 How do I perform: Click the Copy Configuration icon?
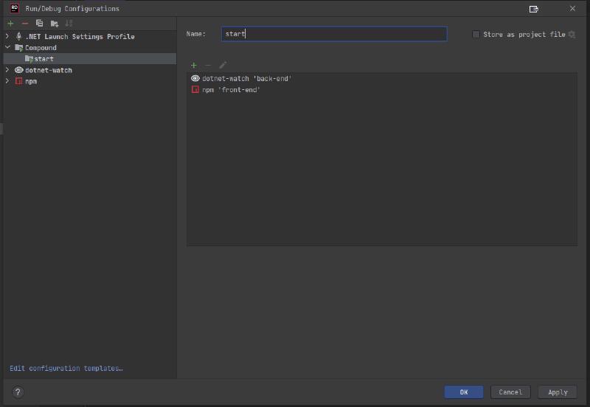point(39,24)
